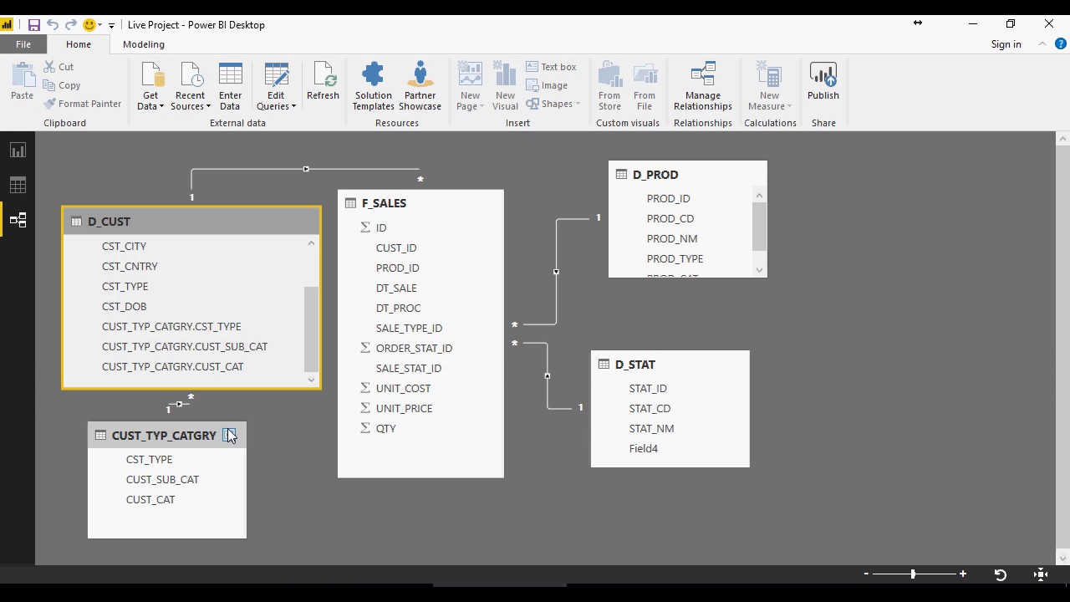Image resolution: width=1070 pixels, height=602 pixels.
Task: Click Fit to screen icon
Action: coord(1041,574)
